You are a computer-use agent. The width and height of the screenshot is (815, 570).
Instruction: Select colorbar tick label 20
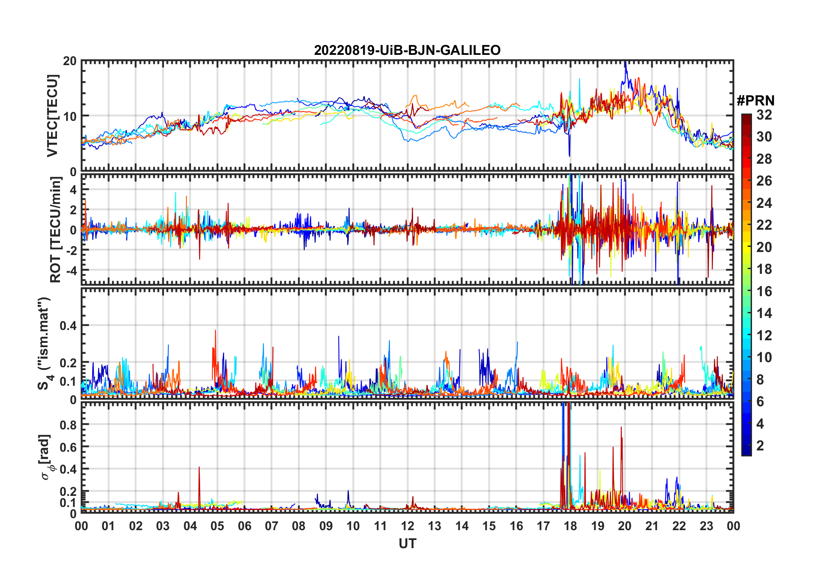pos(764,247)
